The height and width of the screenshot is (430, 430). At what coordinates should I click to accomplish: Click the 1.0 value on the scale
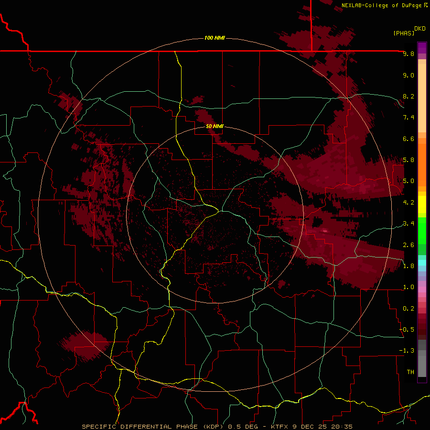pos(408,287)
